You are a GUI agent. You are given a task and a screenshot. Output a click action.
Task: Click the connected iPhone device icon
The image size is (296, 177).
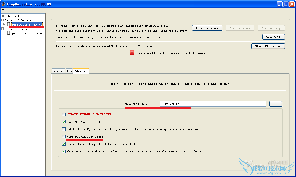pyautogui.click(x=8, y=24)
